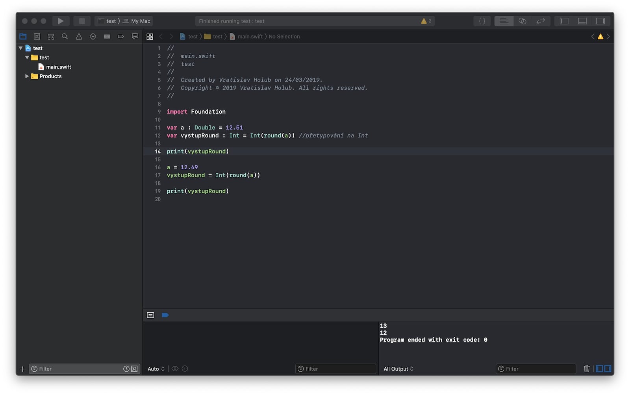Open the Library curly braces button

[482, 21]
